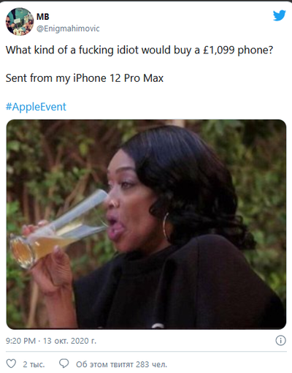The image size is (292, 373).
Task: Open the @Enigmahimovic handle link
Action: point(68,29)
